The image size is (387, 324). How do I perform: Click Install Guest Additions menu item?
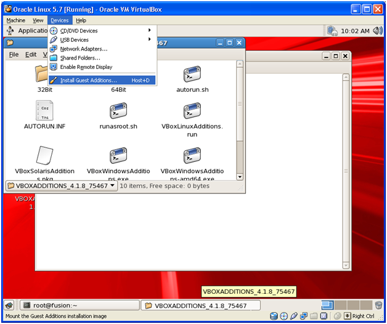(x=102, y=80)
